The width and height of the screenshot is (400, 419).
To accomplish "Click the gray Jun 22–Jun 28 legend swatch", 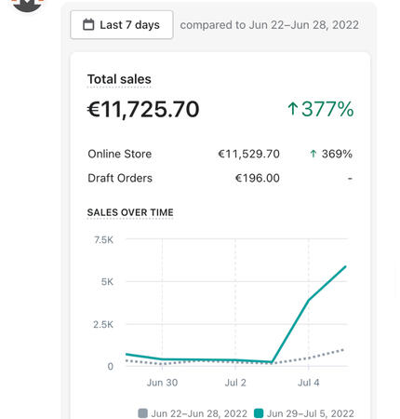I will [142, 413].
